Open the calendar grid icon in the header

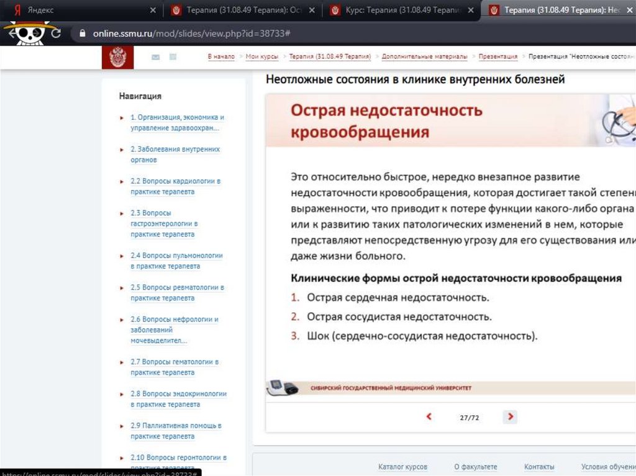point(173,56)
